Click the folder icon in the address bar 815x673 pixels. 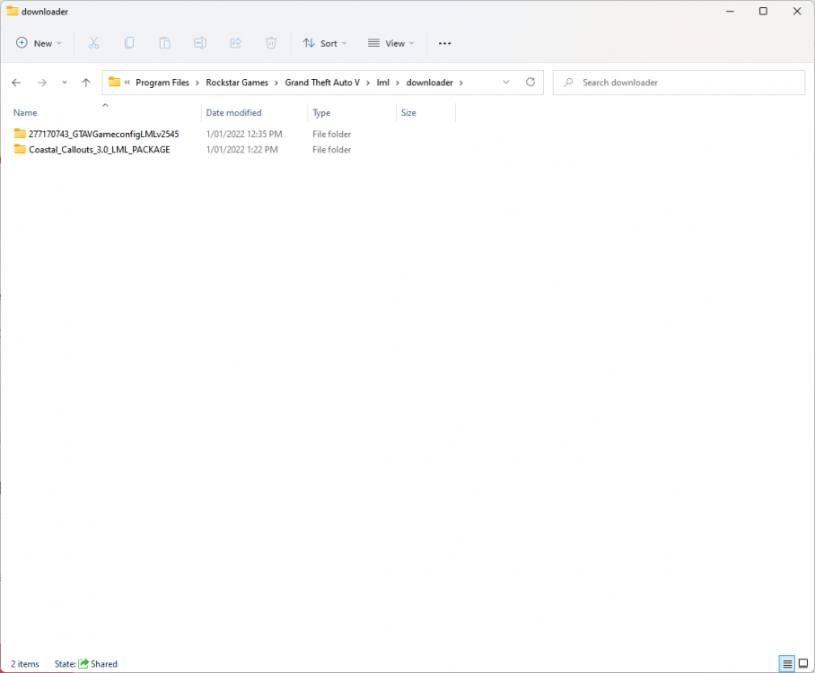[114, 82]
